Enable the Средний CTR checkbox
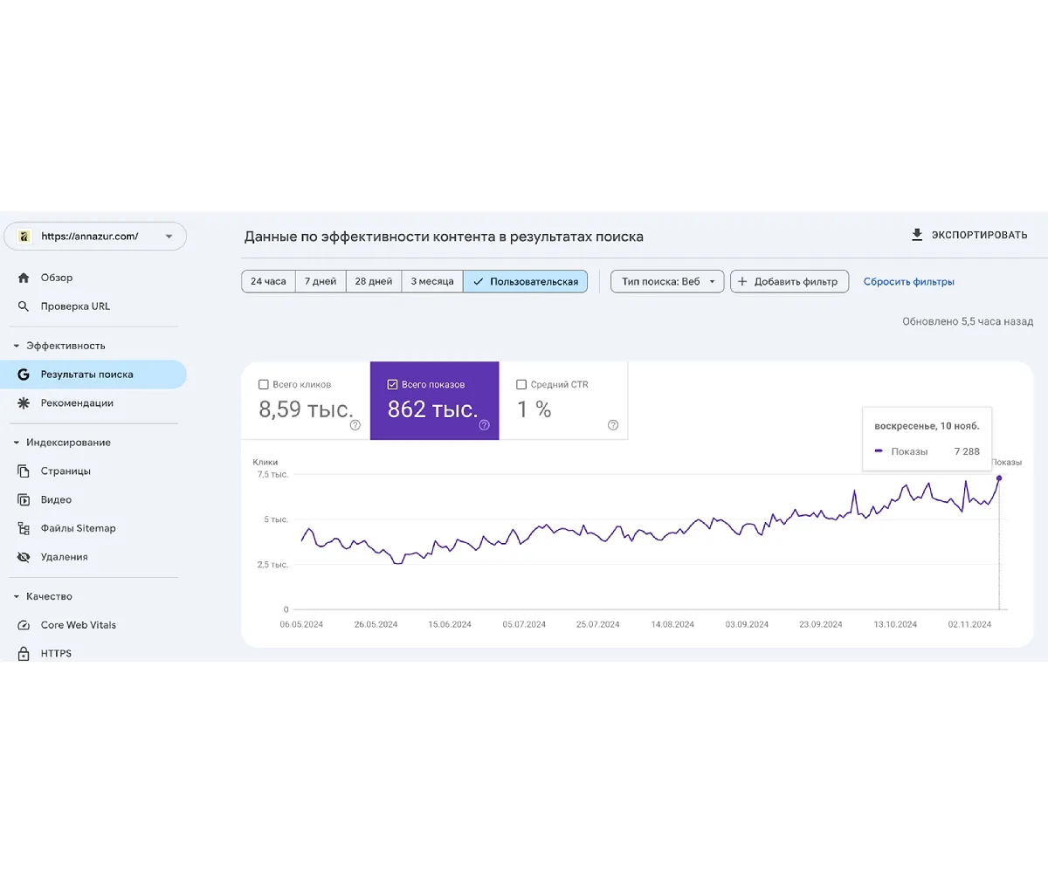This screenshot has width=1048, height=873. [x=521, y=385]
